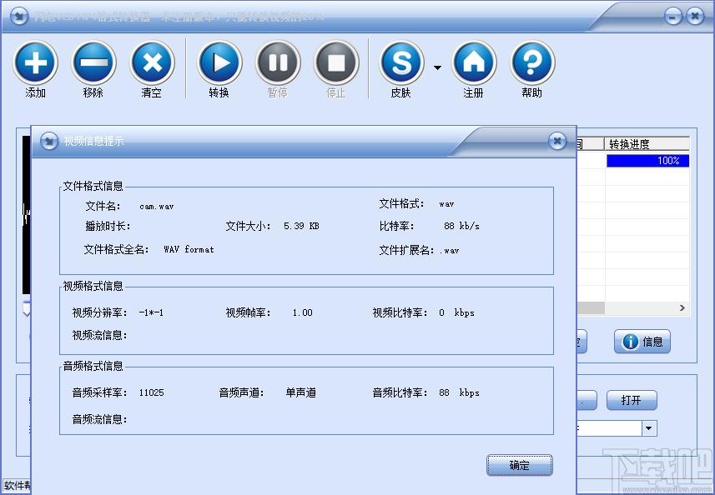Viewport: 715px width, 495px height.
Task: Click the preview slider handle under the video pane
Action: click(x=27, y=310)
